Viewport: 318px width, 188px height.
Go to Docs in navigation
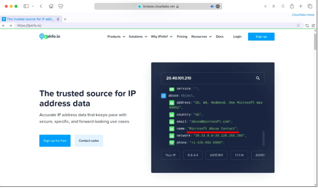[x=219, y=37]
